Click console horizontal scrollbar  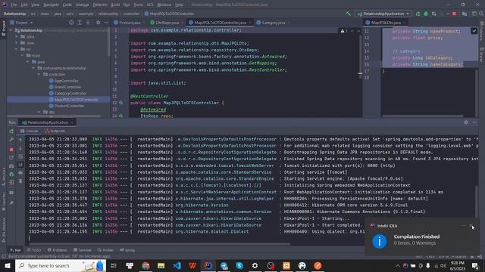coord(159,244)
